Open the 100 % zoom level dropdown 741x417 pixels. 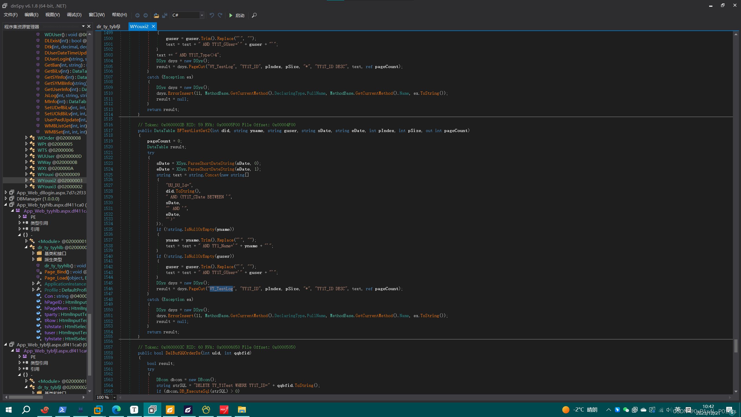click(114, 397)
